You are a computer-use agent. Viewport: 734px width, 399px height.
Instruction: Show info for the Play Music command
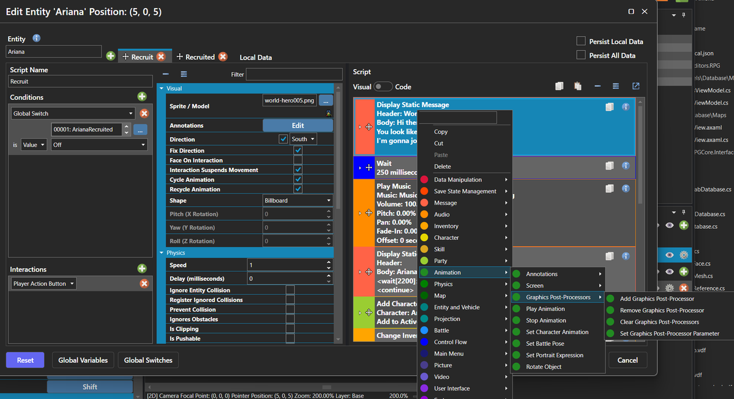(626, 188)
